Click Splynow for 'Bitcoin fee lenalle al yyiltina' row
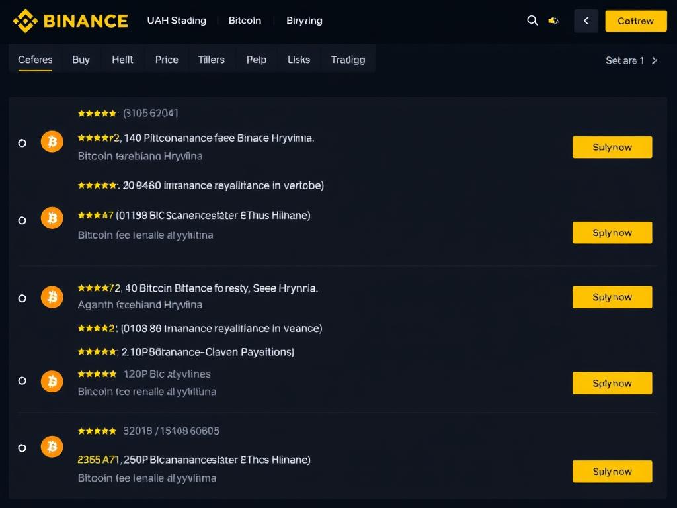 (612, 233)
